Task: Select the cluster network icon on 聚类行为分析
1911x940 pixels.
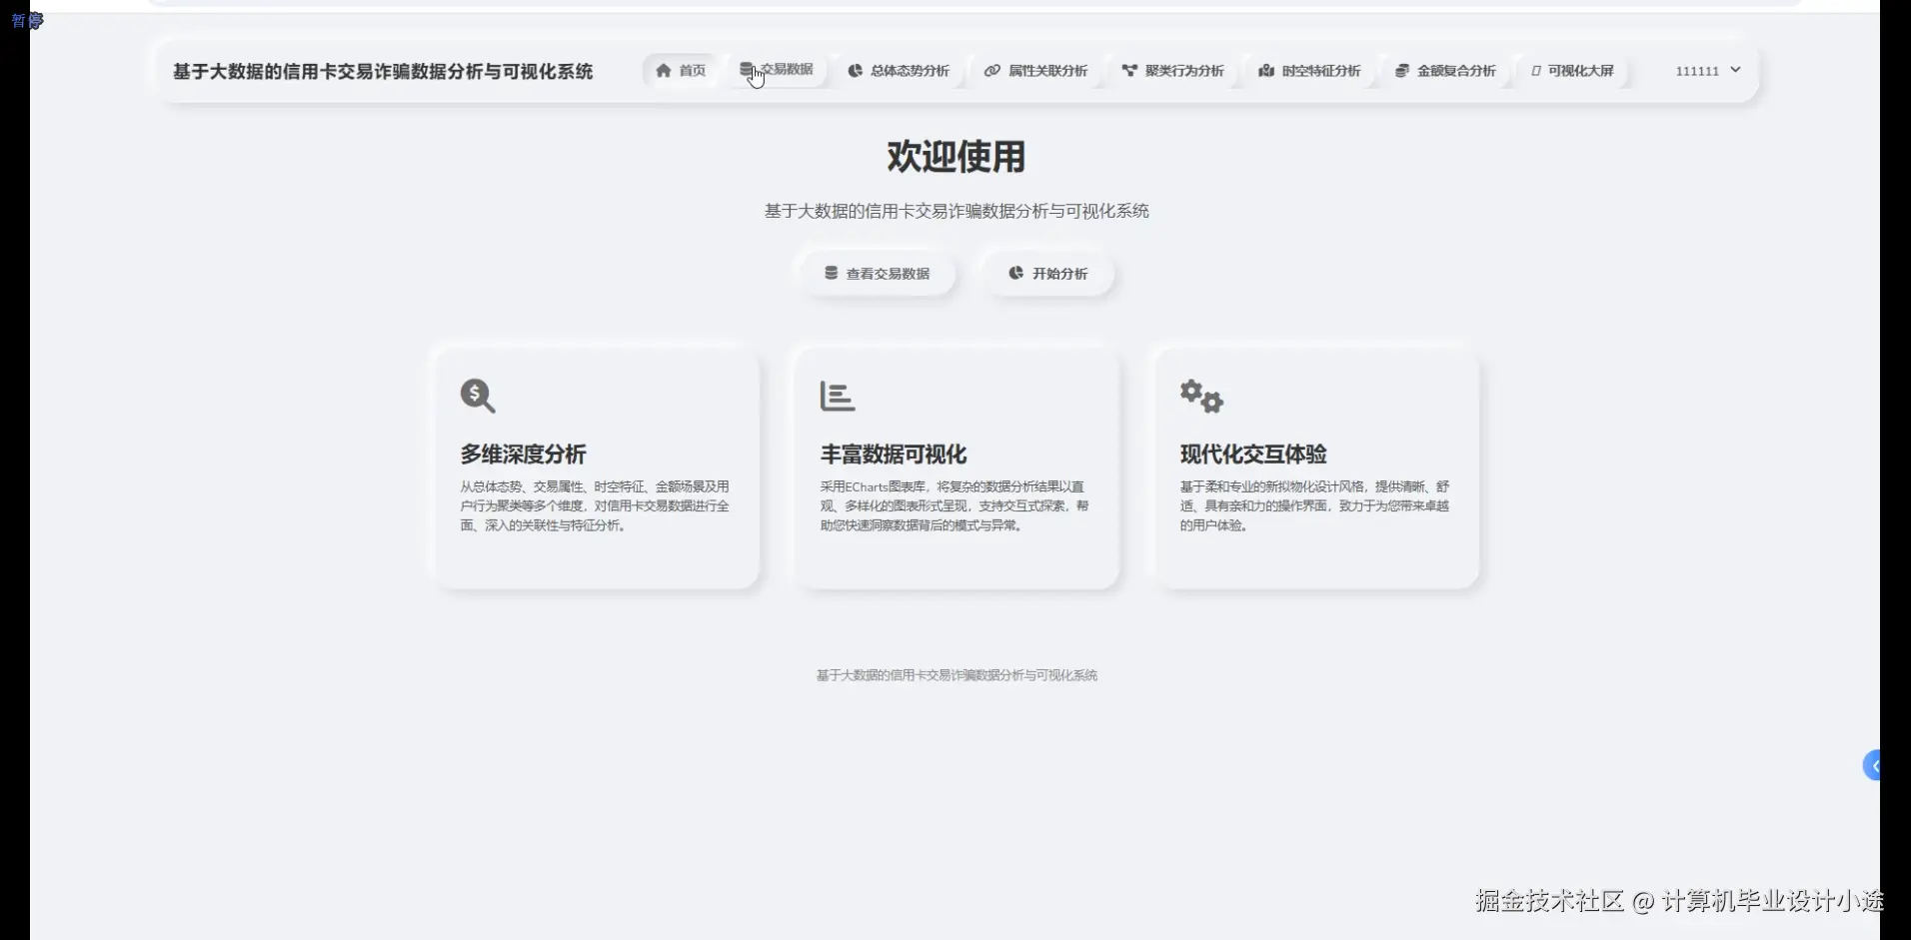Action: (1128, 70)
